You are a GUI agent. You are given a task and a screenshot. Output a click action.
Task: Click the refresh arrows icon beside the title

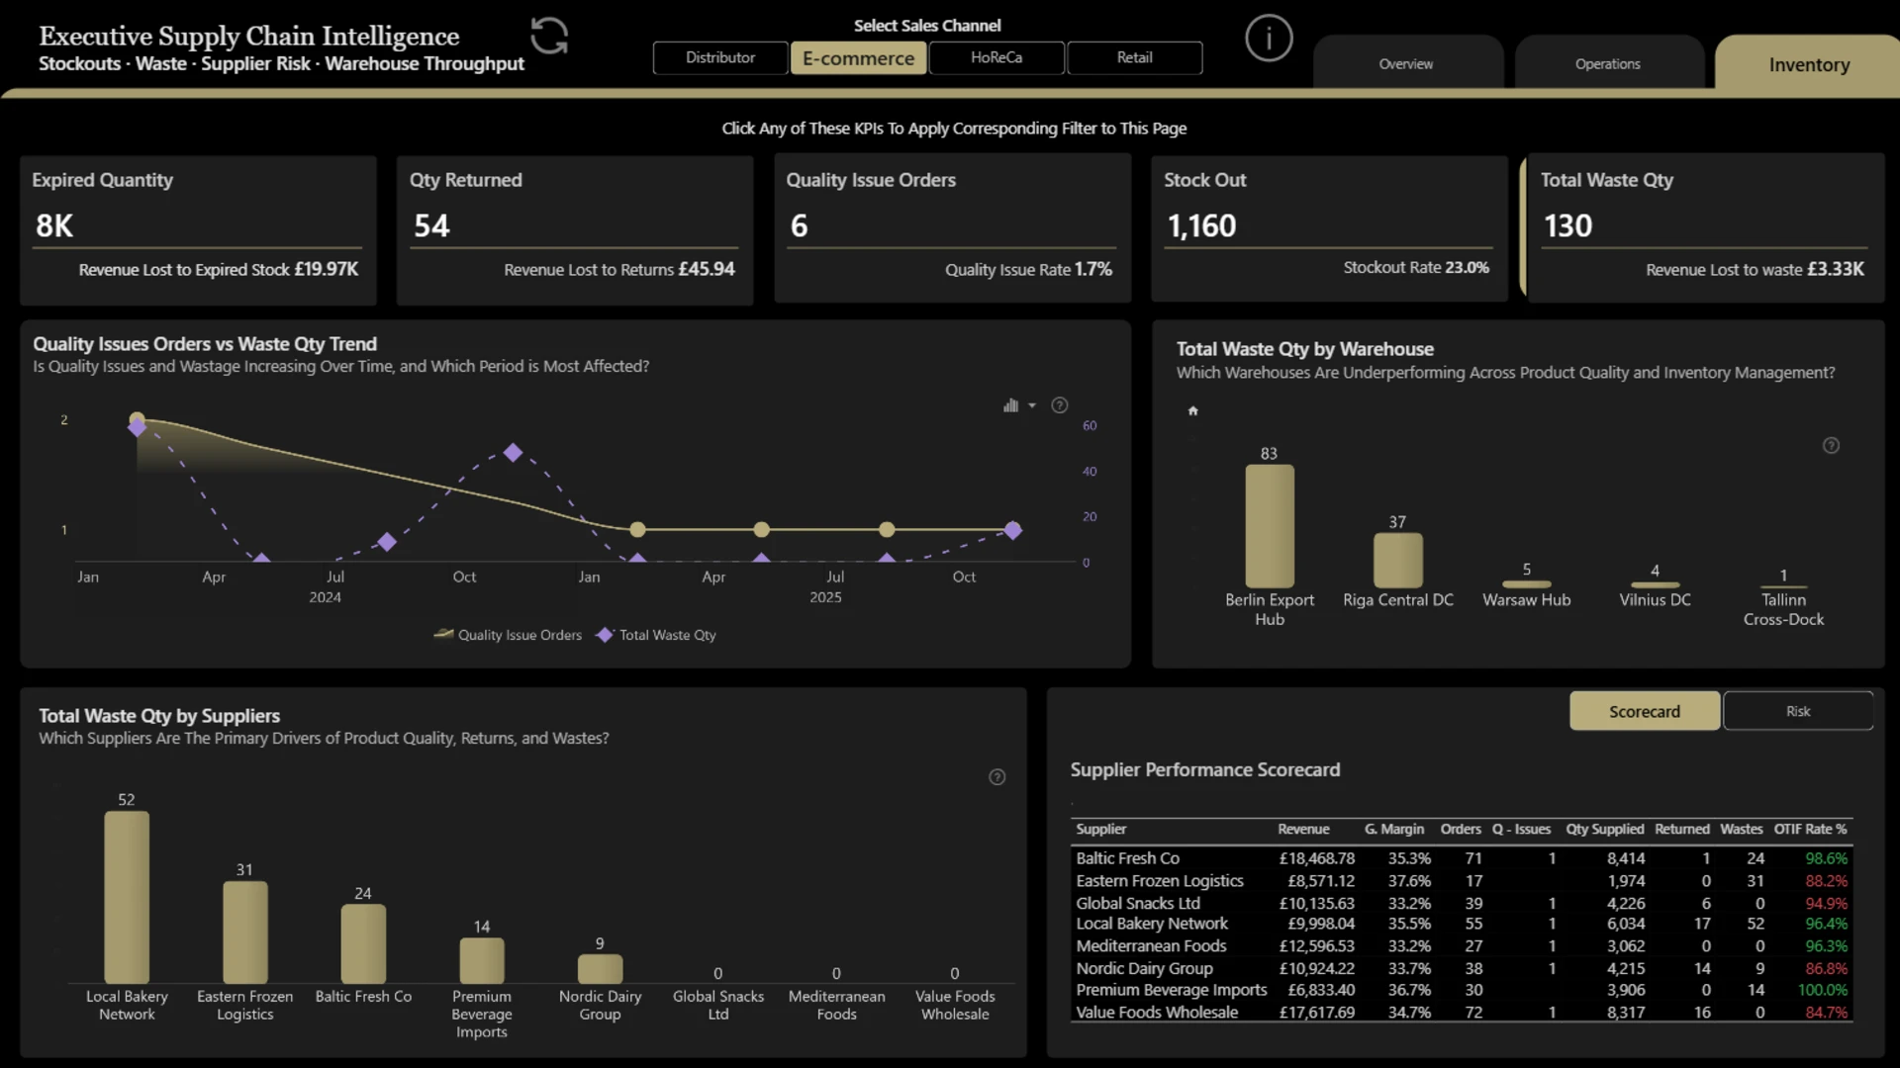[549, 37]
